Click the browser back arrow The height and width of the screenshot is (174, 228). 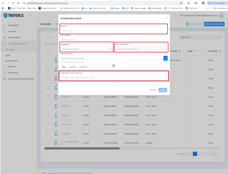3,3
